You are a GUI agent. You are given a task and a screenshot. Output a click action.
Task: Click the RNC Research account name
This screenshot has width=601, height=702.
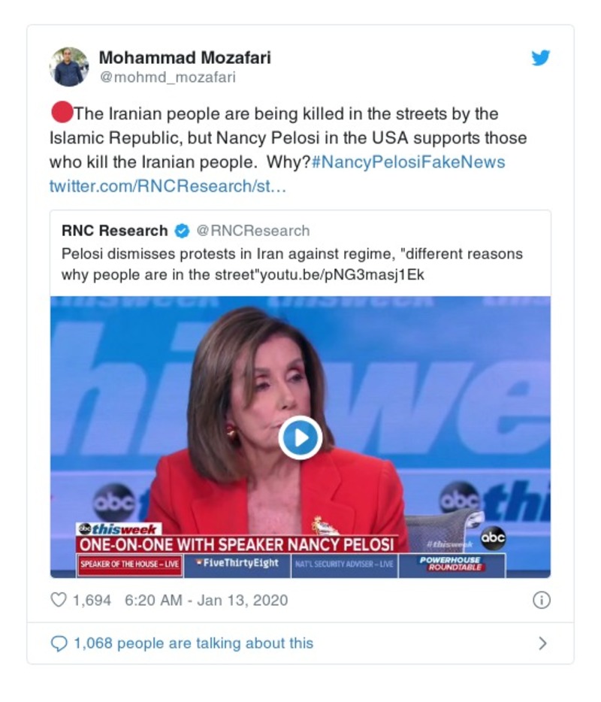point(114,231)
